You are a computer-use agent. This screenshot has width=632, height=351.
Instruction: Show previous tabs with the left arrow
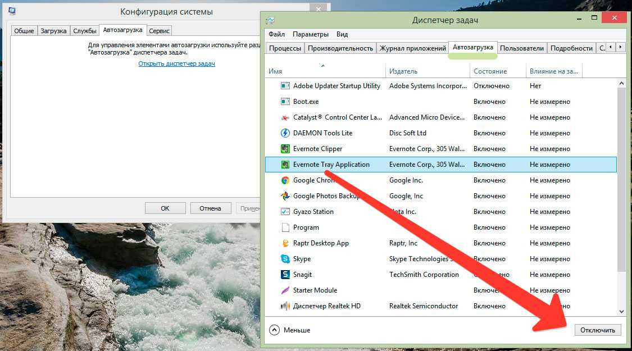pyautogui.click(x=611, y=47)
